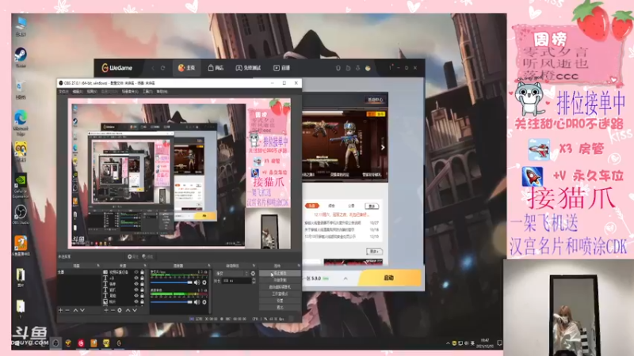Open the Recycle Bin desktop icon
This screenshot has width=634, height=356.
21,89
